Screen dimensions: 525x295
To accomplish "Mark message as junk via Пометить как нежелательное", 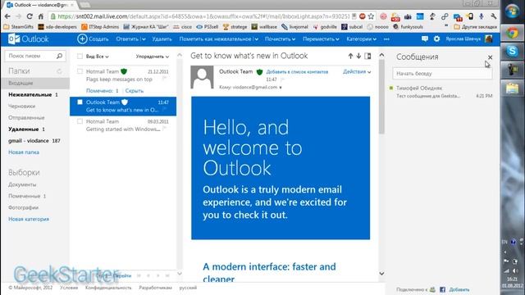I will pyautogui.click(x=216, y=39).
